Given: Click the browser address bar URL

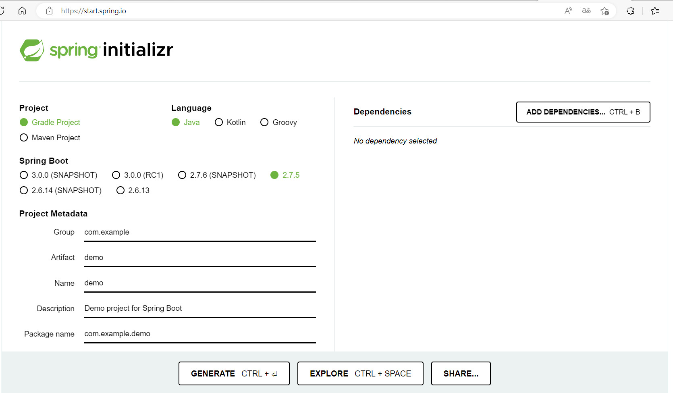Looking at the screenshot, I should [x=93, y=11].
